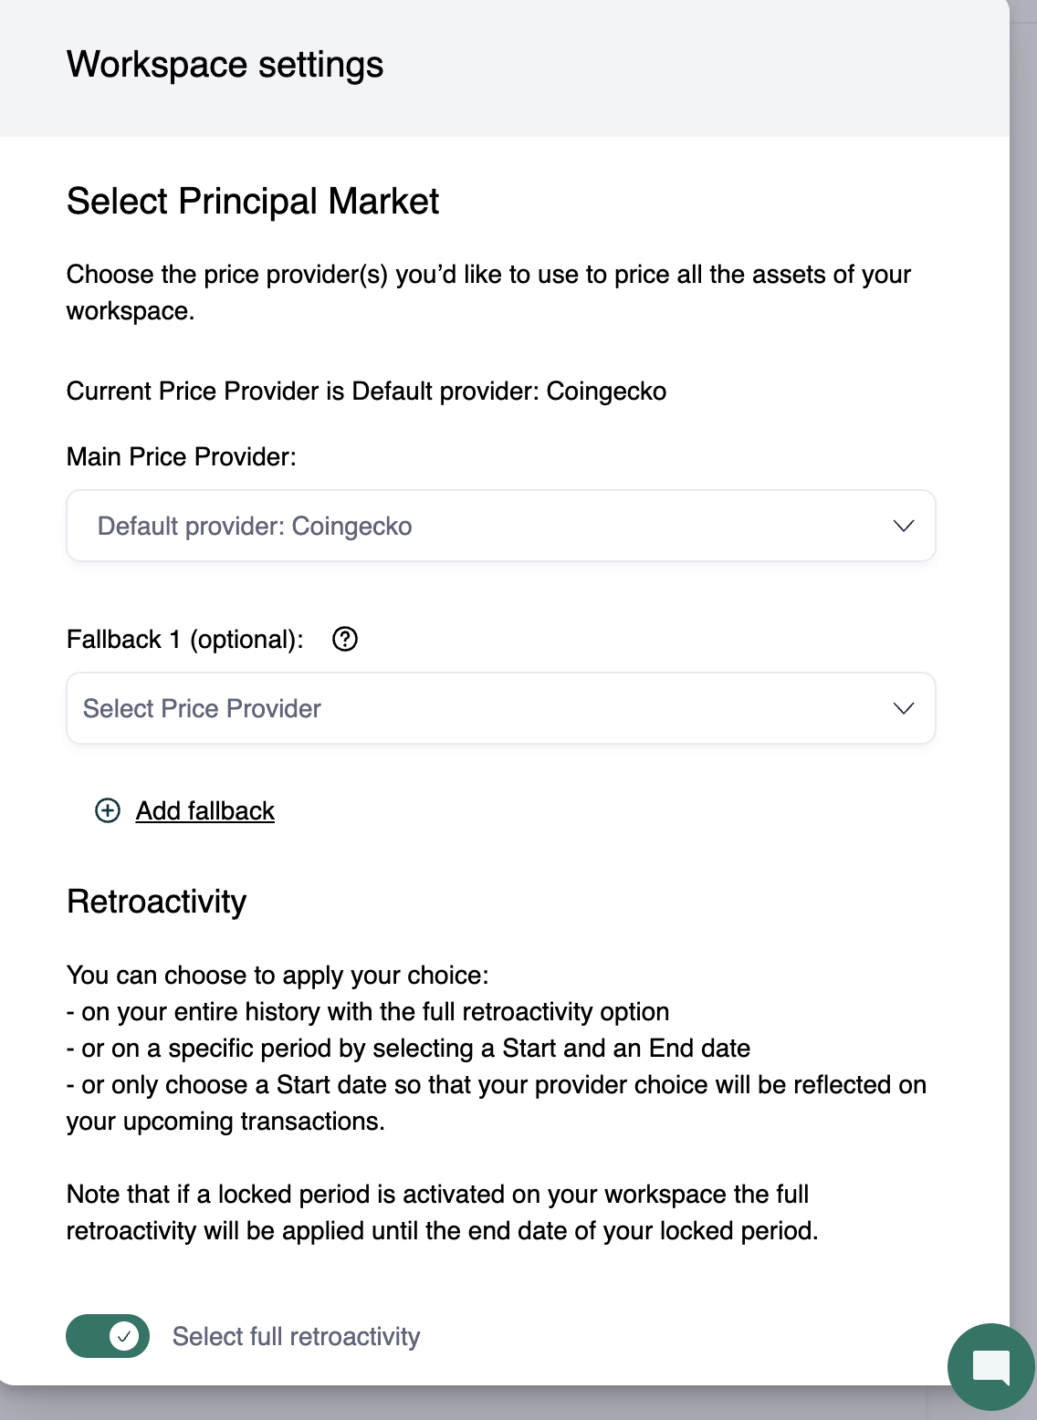Click the Add fallback link
1037x1420 pixels.
click(205, 810)
